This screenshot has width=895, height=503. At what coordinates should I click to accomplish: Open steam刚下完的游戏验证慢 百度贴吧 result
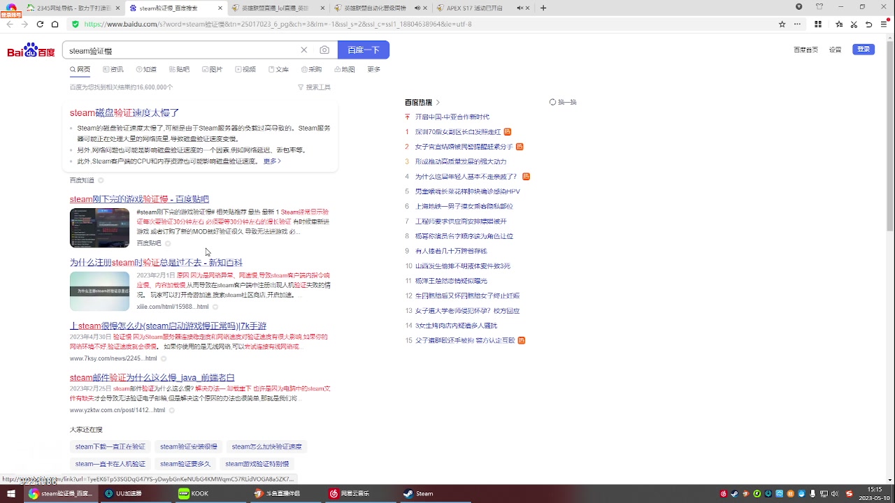139,199
